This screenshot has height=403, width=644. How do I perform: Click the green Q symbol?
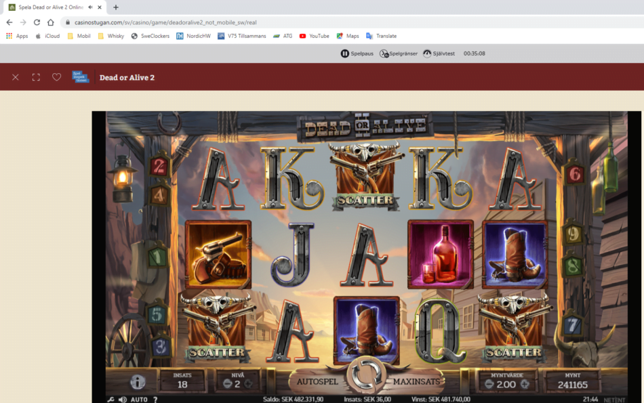click(440, 331)
